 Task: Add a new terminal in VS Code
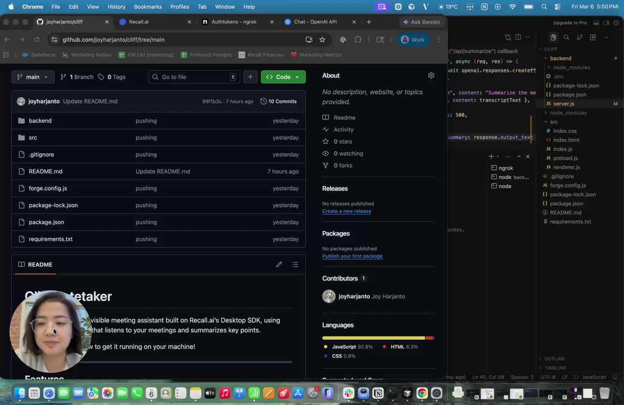pyautogui.click(x=491, y=156)
